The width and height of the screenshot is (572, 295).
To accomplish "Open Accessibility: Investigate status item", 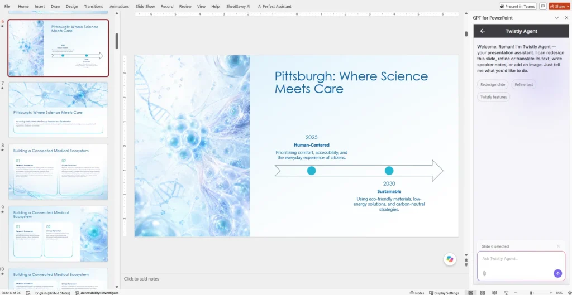I will (x=97, y=293).
